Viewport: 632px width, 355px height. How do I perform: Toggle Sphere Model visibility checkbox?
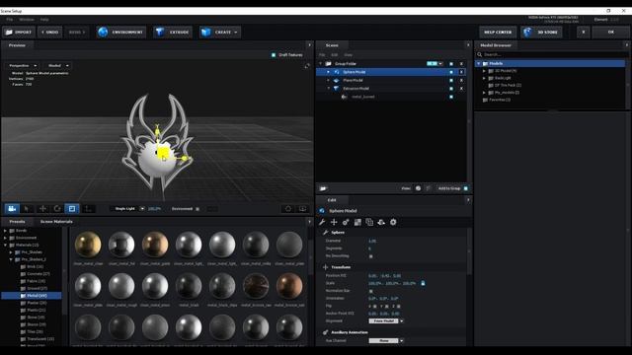451,72
